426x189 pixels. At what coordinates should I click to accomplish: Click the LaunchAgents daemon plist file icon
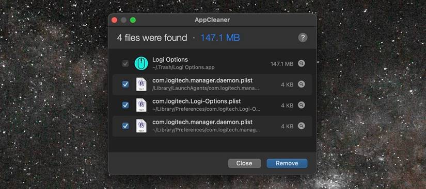pos(141,84)
